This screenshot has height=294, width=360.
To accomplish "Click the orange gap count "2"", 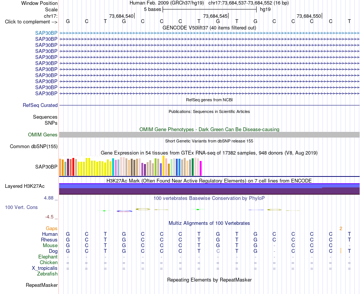I will click(x=341, y=229).
